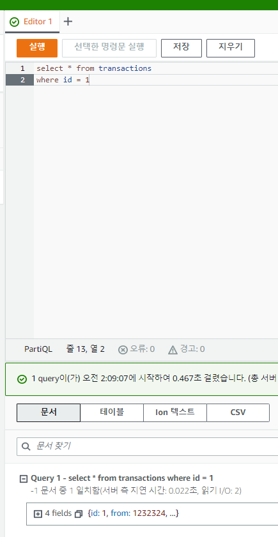The width and height of the screenshot is (278, 537).
Task: Clear the editor with 지우기 button
Action: [231, 48]
